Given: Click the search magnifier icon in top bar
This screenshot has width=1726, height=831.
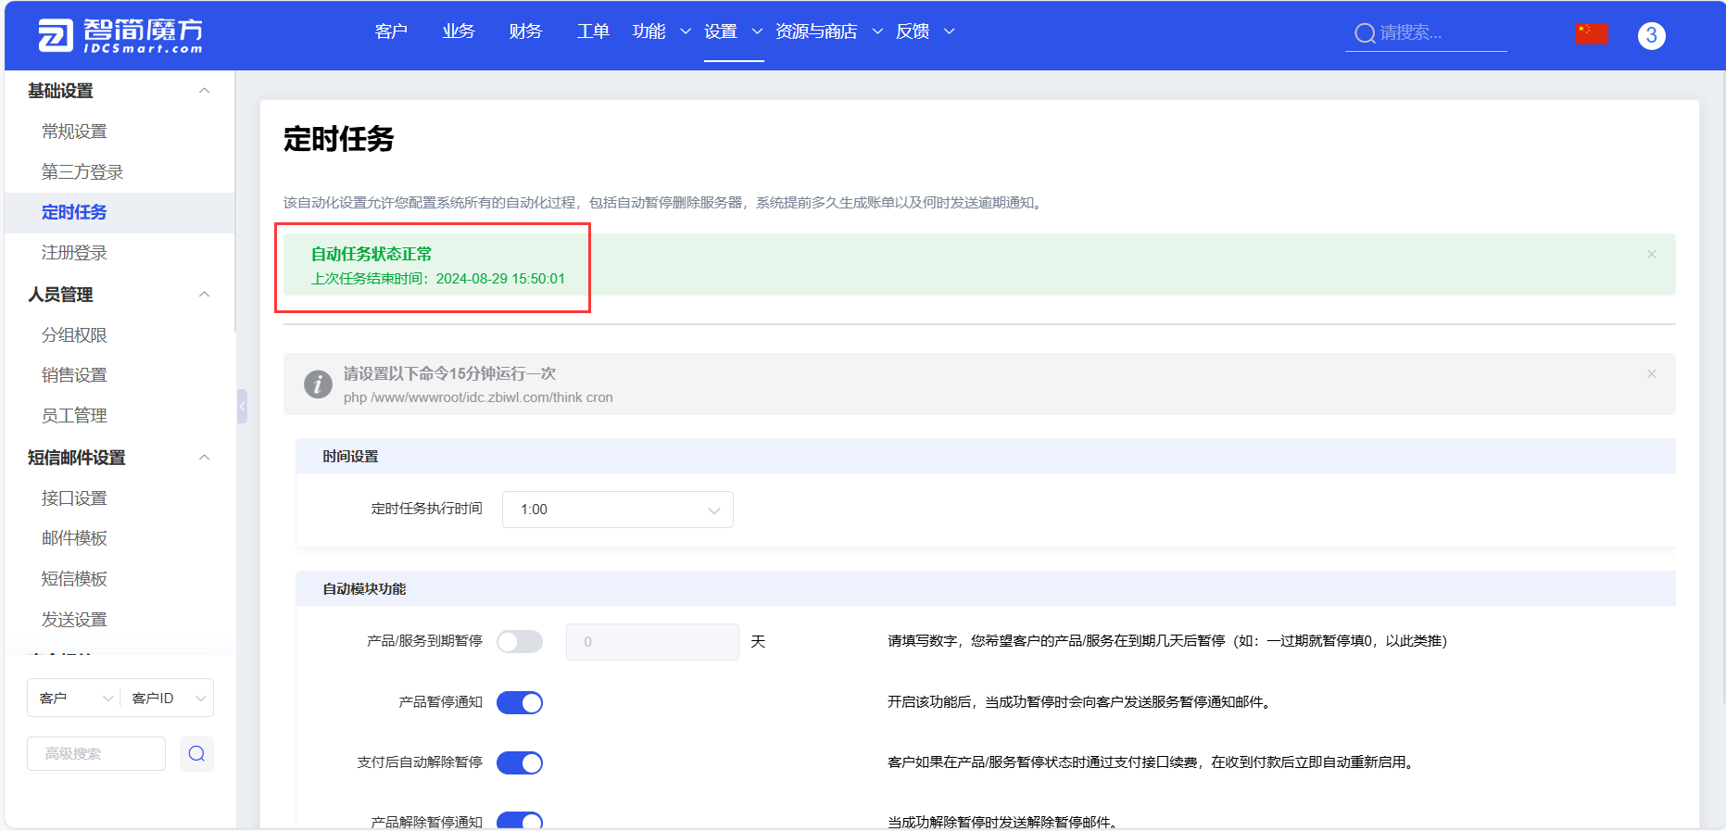Looking at the screenshot, I should point(1365,33).
